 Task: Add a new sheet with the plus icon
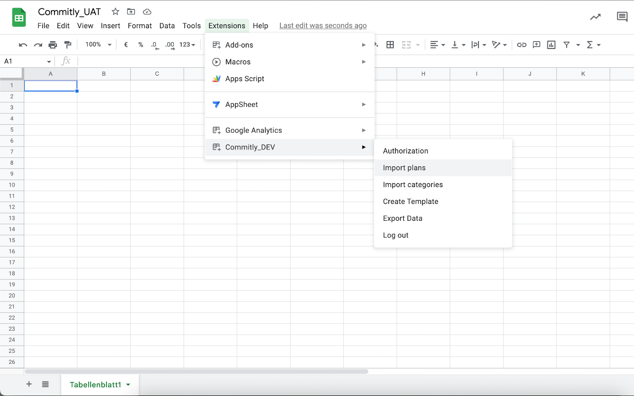click(x=29, y=384)
